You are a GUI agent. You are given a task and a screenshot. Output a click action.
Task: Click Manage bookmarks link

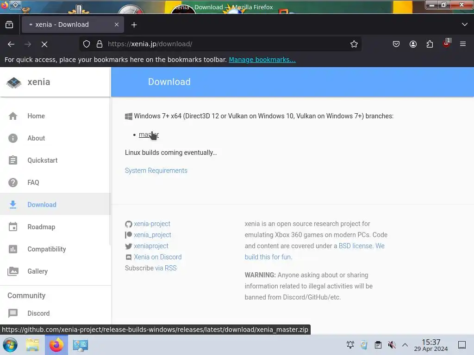click(x=262, y=60)
